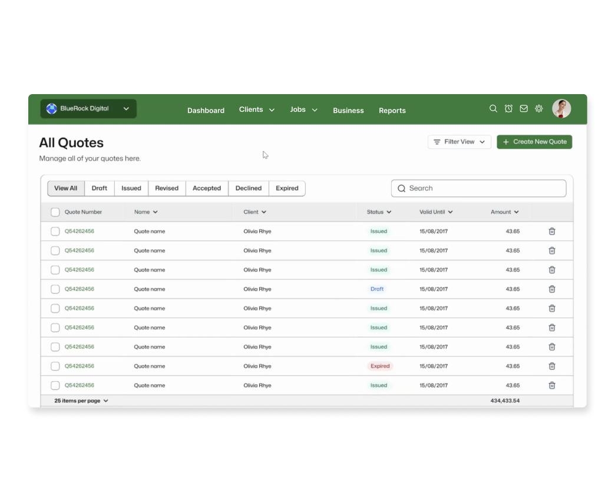Image resolution: width=615 pixels, height=500 pixels.
Task: Open the 25 items per page dropdown
Action: (81, 401)
